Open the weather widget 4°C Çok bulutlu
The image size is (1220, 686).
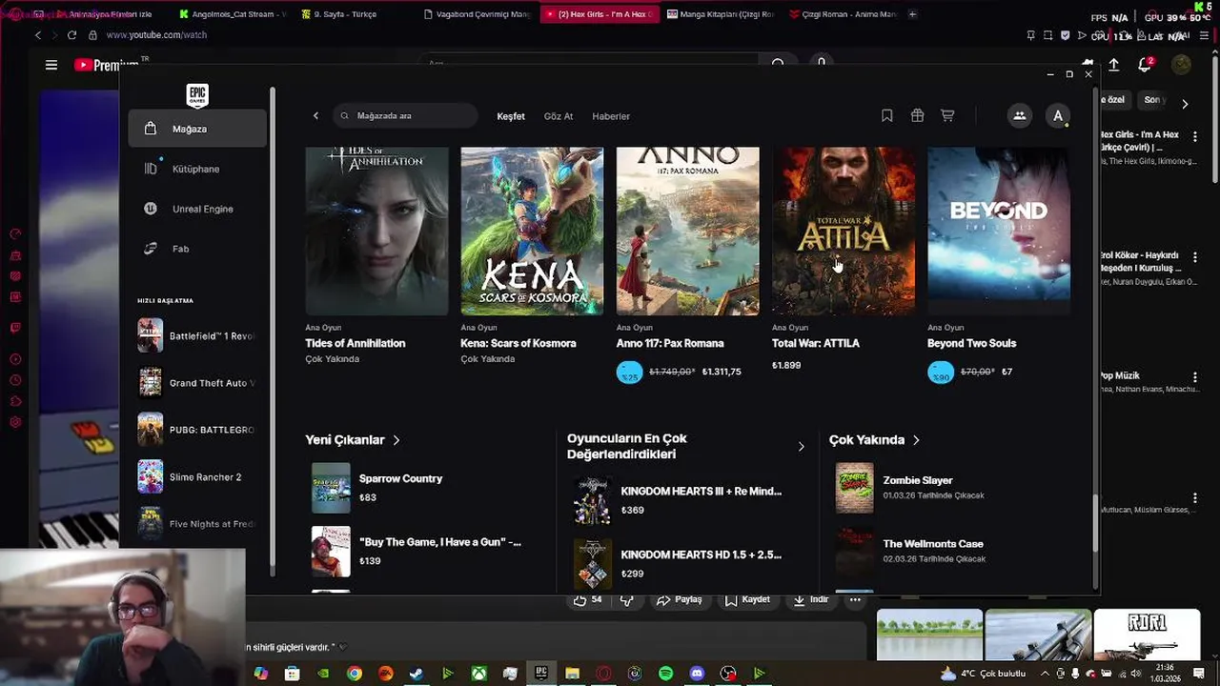983,674
